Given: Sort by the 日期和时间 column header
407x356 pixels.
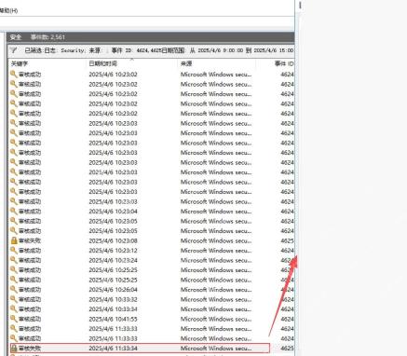Looking at the screenshot, I should tap(102, 63).
